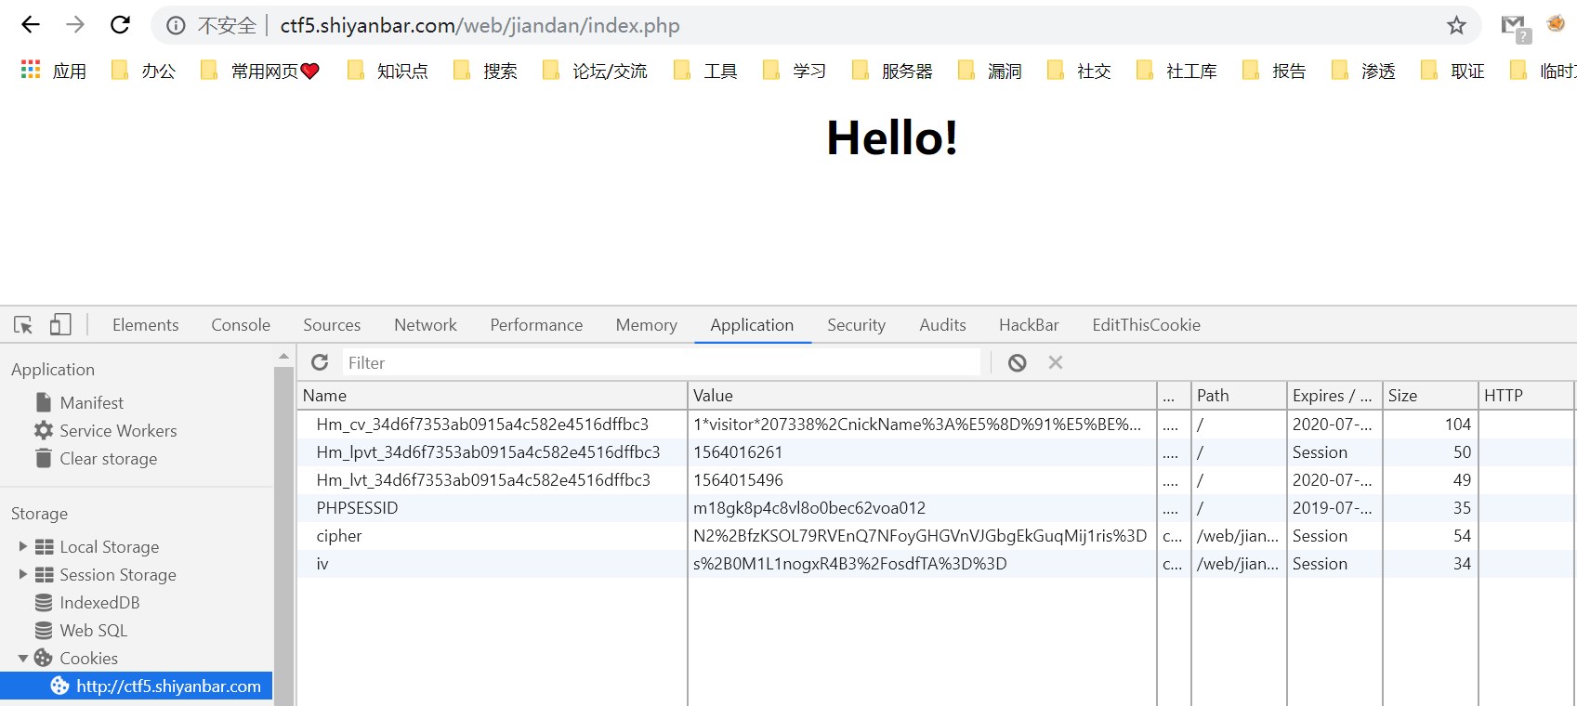Collapse the Cookies tree node
This screenshot has height=706, width=1577.
(23, 658)
